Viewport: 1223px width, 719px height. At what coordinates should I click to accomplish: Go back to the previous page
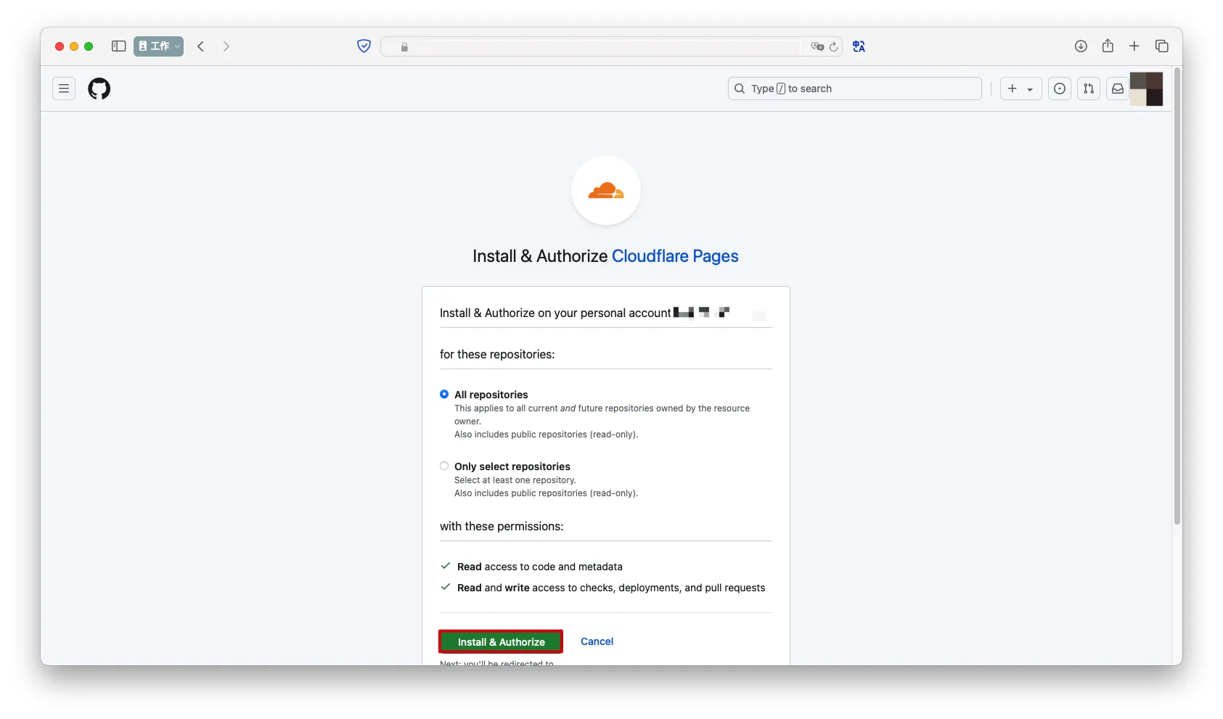pos(201,46)
